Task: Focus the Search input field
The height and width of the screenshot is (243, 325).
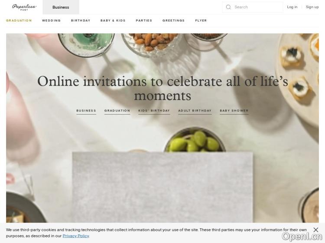Action: coord(253,7)
